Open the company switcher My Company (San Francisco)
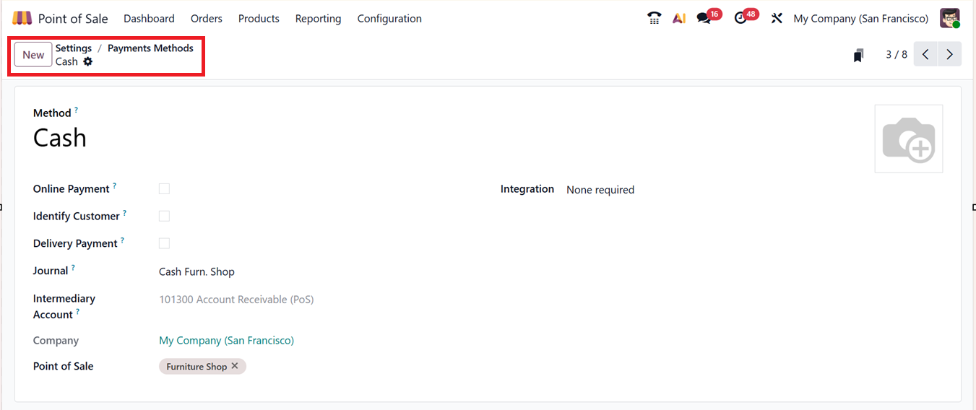 860,18
